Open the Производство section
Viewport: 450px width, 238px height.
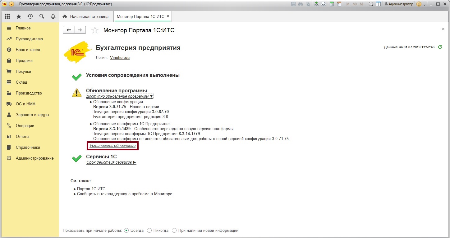tap(30, 93)
